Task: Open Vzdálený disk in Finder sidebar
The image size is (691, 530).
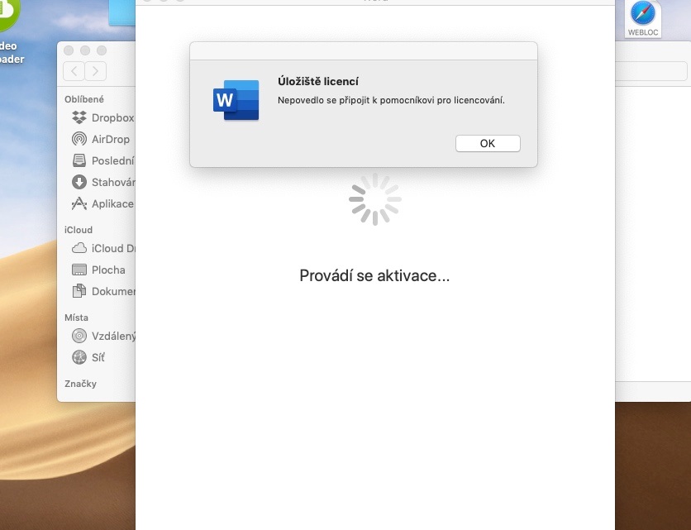Action: (102, 336)
